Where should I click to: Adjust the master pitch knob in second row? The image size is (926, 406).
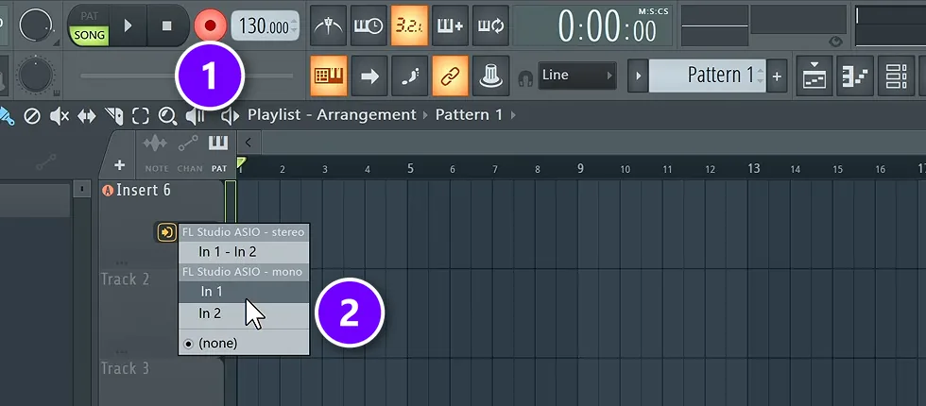pos(36,75)
